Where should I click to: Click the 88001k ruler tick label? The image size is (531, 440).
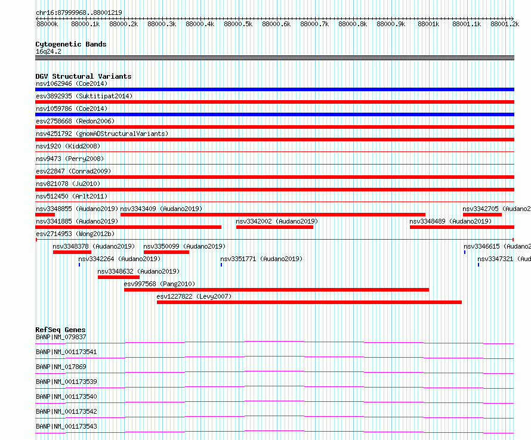pos(428,24)
